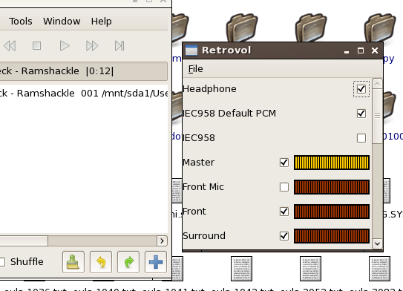Click the now-playing Ramshackle 0:12 display
The image size is (403, 291).
[84, 71]
